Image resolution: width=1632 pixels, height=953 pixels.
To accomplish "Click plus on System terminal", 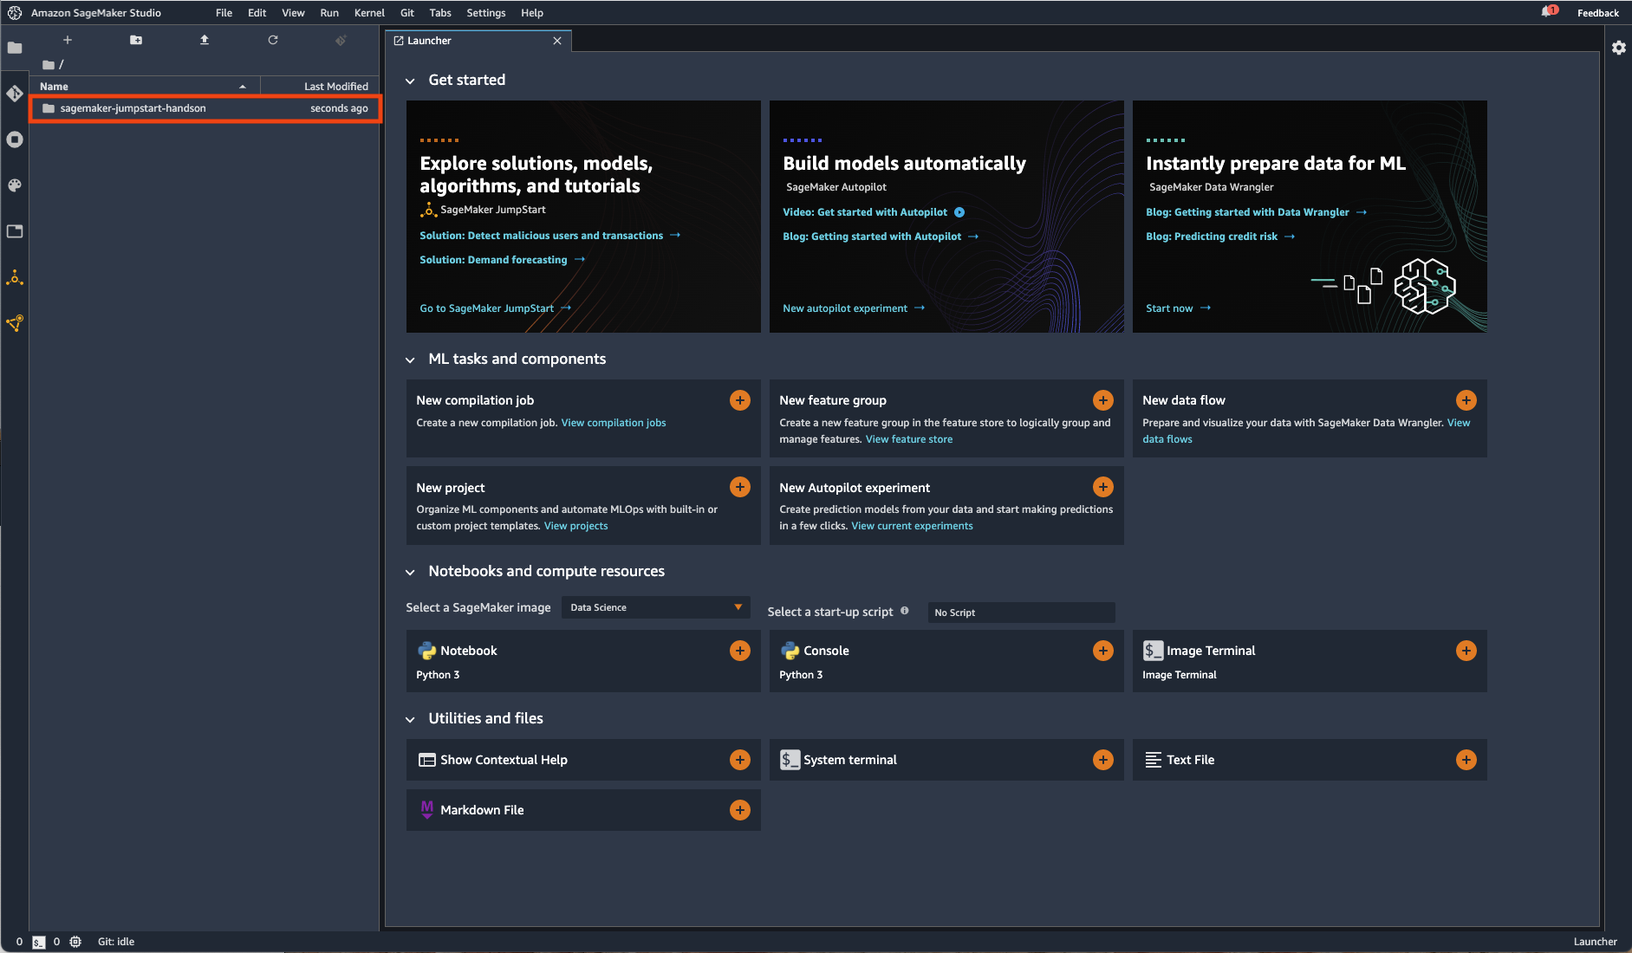I will click(1103, 760).
